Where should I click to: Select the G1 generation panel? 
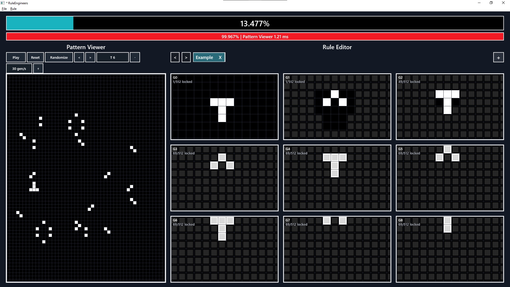click(x=337, y=107)
